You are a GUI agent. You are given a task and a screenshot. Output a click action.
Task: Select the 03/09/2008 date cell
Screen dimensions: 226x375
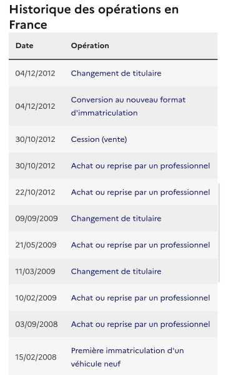click(37, 324)
